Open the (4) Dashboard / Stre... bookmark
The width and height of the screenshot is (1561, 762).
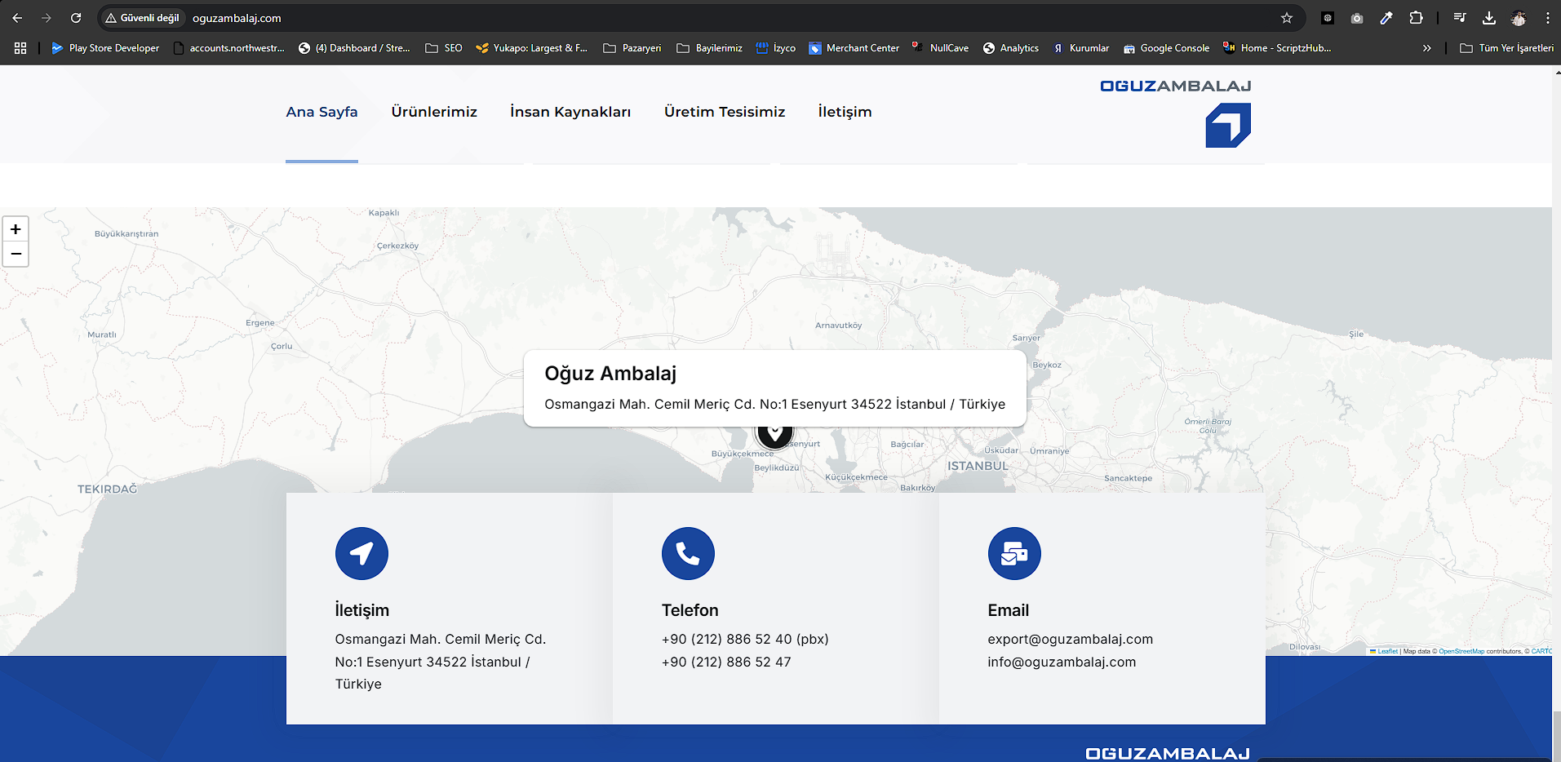[354, 48]
